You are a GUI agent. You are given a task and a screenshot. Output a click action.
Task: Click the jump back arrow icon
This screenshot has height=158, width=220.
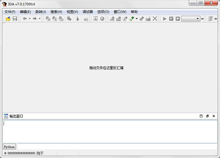(x=25, y=18)
